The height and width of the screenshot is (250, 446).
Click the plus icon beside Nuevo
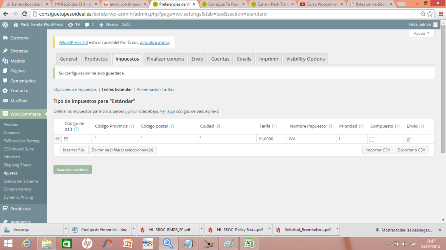tap(101, 25)
